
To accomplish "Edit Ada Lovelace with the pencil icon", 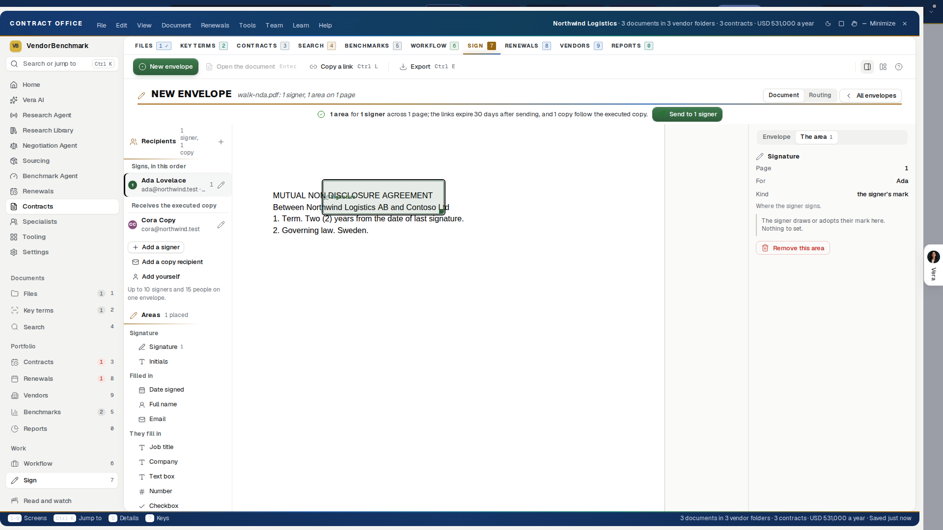I will coord(221,185).
